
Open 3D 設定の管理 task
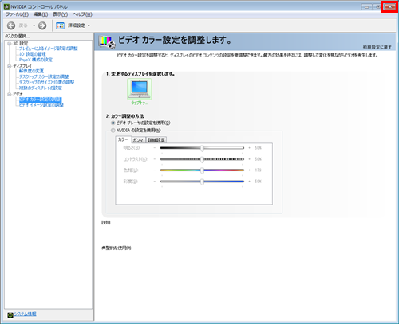point(32,54)
